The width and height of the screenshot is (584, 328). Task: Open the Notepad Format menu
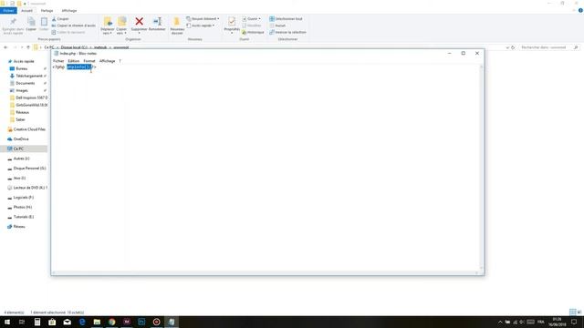pyautogui.click(x=89, y=61)
